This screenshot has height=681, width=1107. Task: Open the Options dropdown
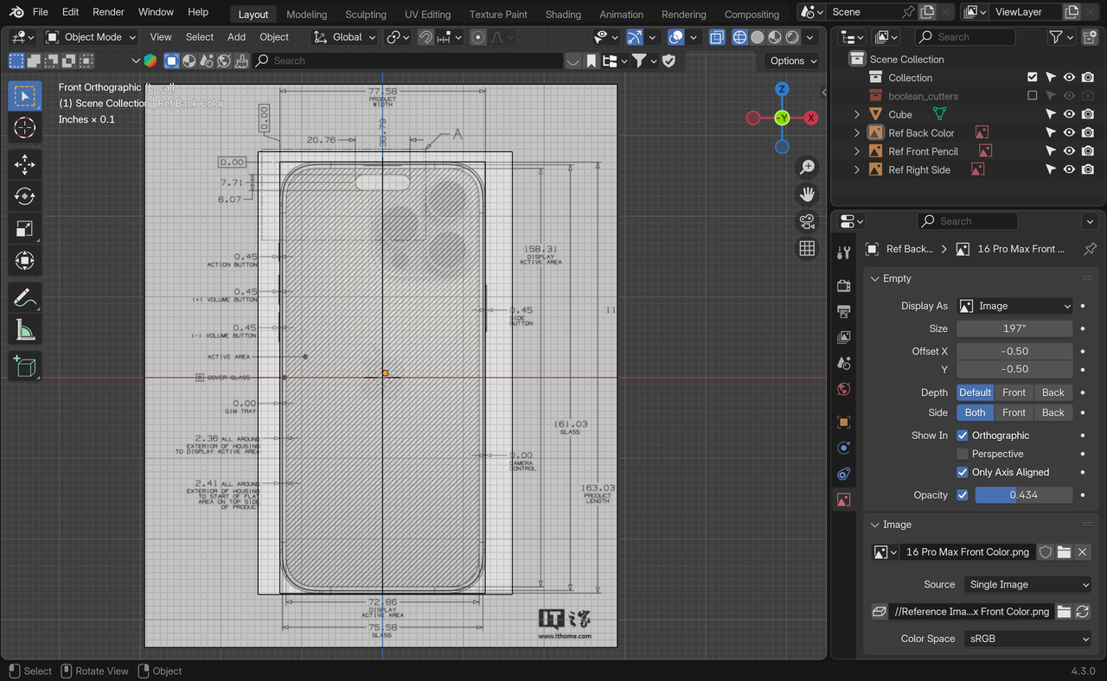pyautogui.click(x=792, y=60)
